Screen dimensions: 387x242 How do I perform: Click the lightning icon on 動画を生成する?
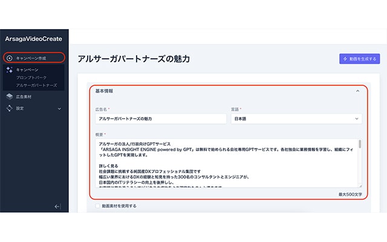click(x=345, y=59)
